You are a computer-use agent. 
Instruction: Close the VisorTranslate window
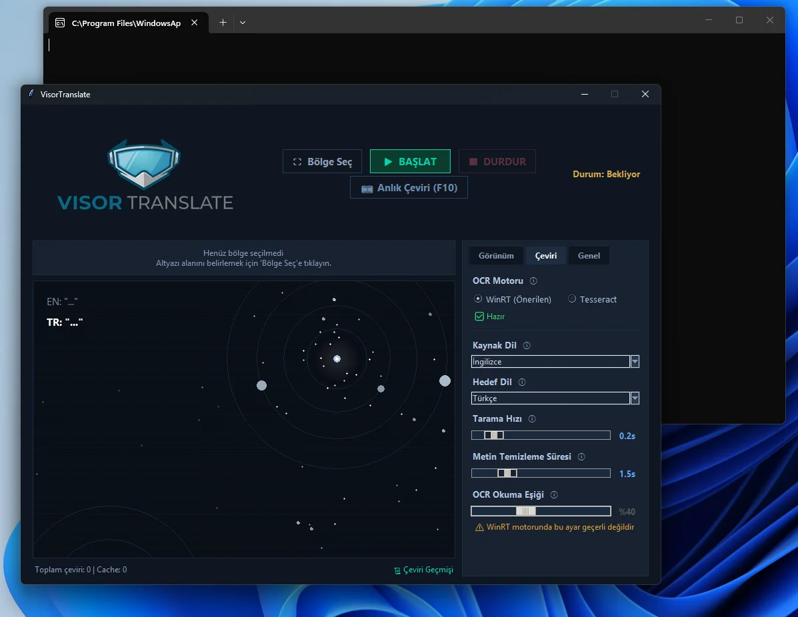click(x=645, y=94)
